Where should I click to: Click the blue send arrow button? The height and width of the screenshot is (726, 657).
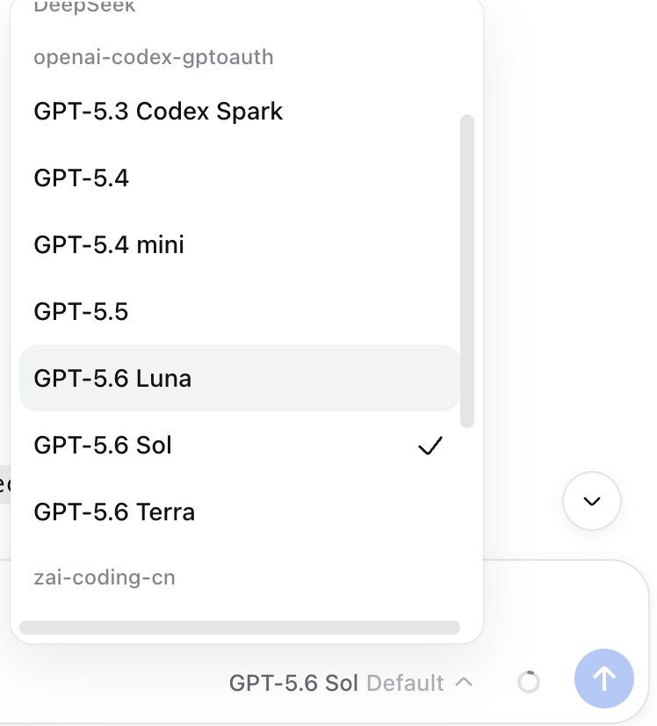603,679
